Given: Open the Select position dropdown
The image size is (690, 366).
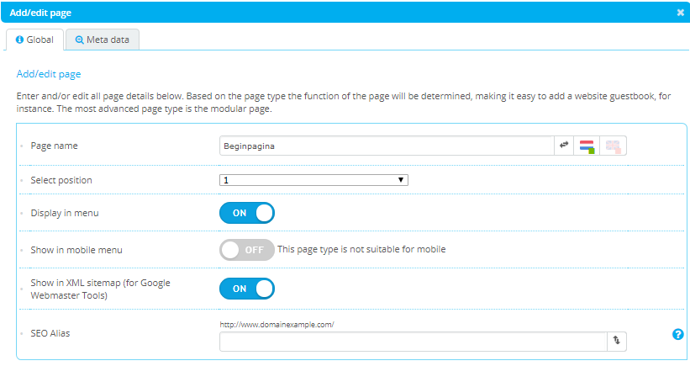Looking at the screenshot, I should point(313,180).
